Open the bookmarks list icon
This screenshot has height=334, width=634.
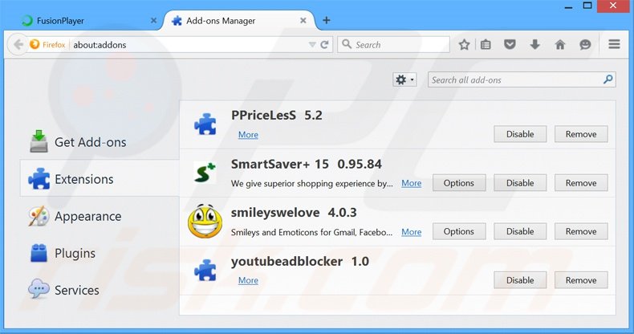pyautogui.click(x=486, y=45)
